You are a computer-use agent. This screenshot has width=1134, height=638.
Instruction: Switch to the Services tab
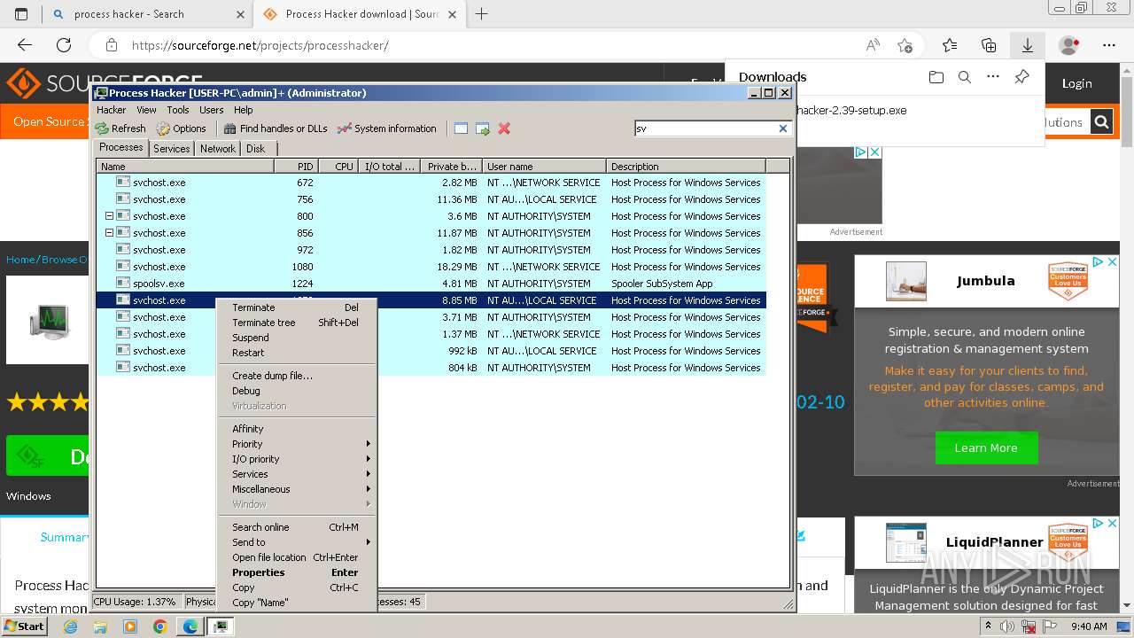click(171, 149)
